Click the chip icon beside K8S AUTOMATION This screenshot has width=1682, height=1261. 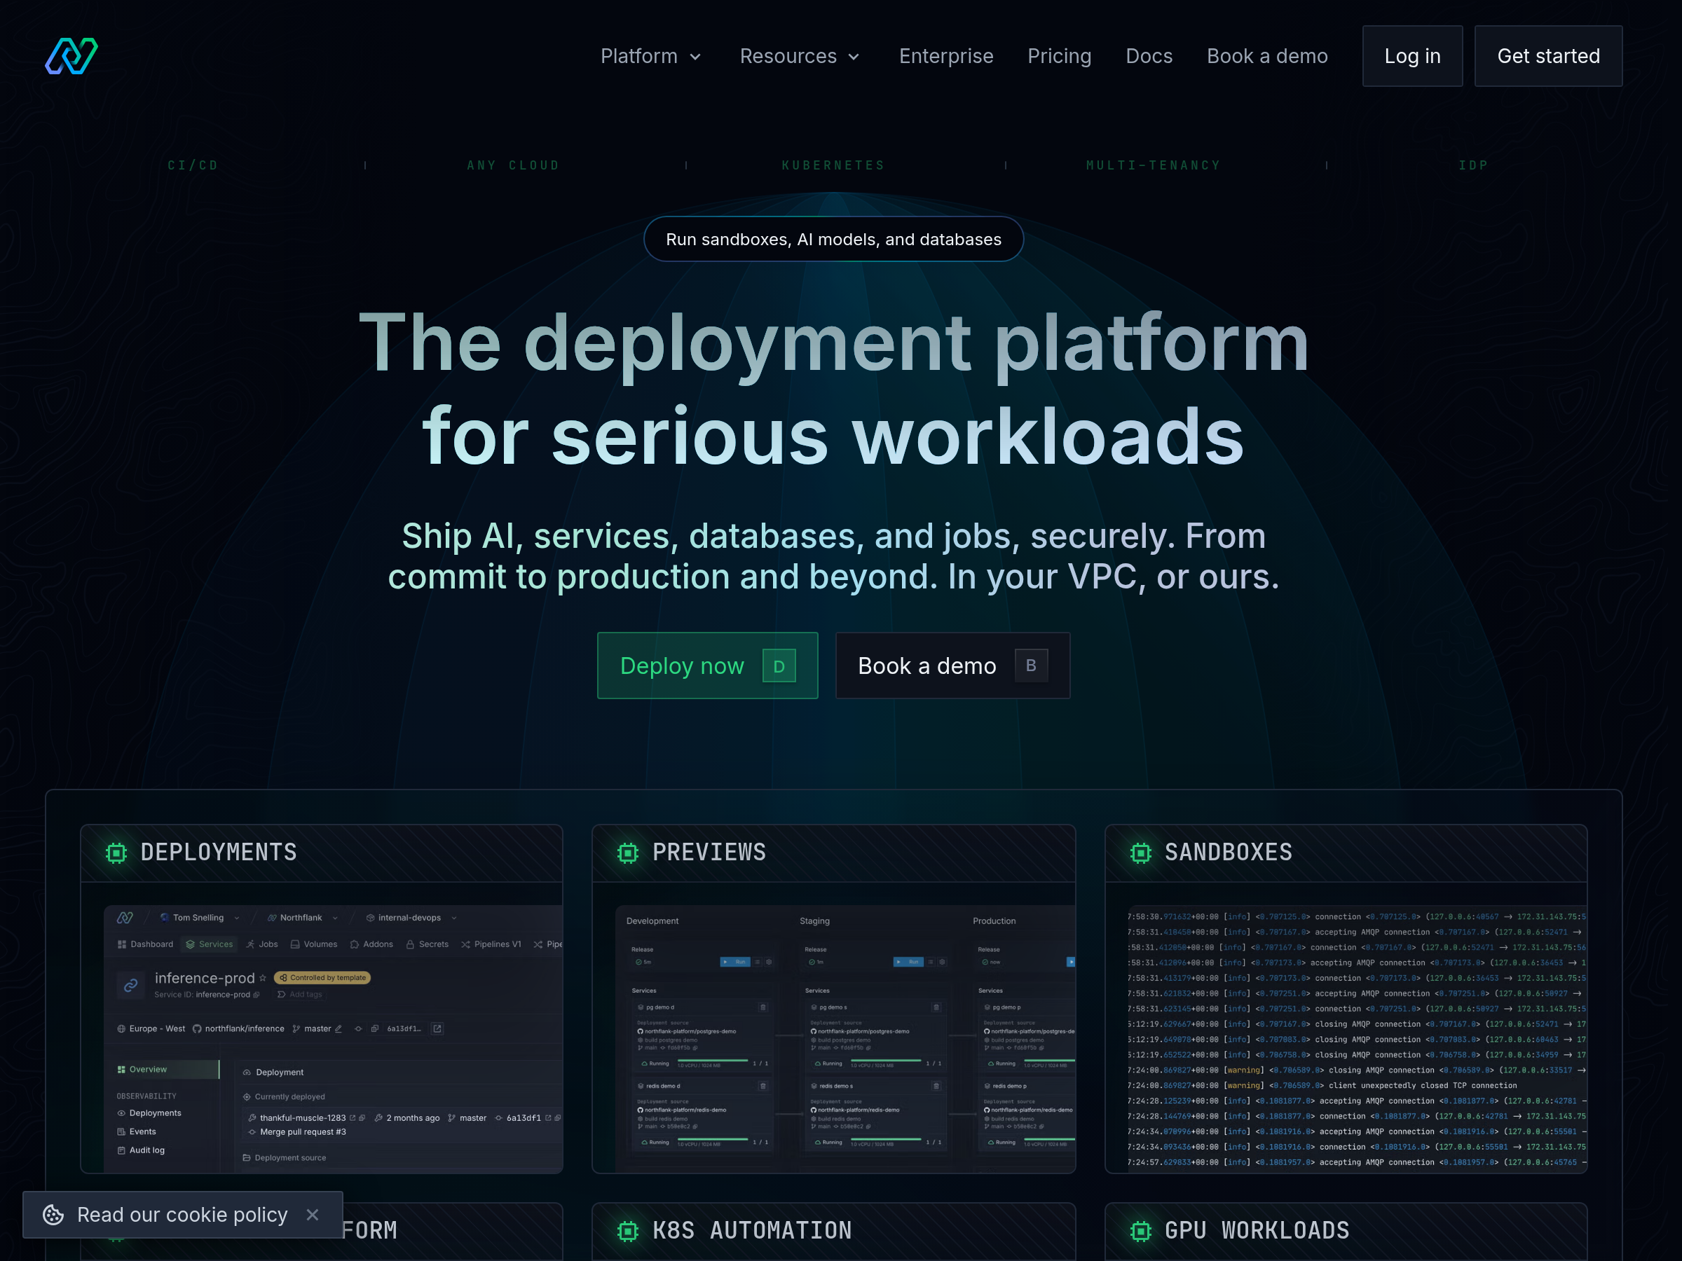(x=628, y=1231)
